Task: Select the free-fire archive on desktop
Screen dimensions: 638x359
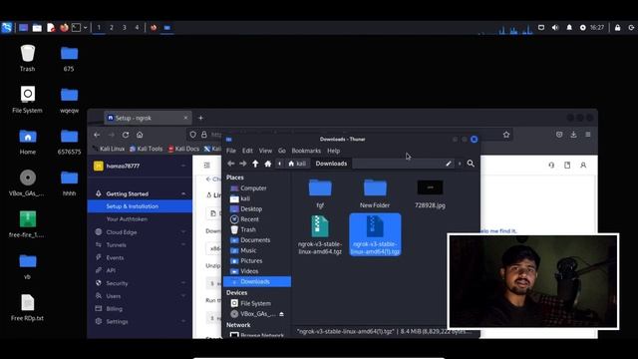Action: click(x=27, y=224)
